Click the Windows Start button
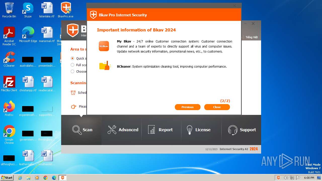Image resolution: width=322 pixels, height=181 pixels. click(7, 177)
